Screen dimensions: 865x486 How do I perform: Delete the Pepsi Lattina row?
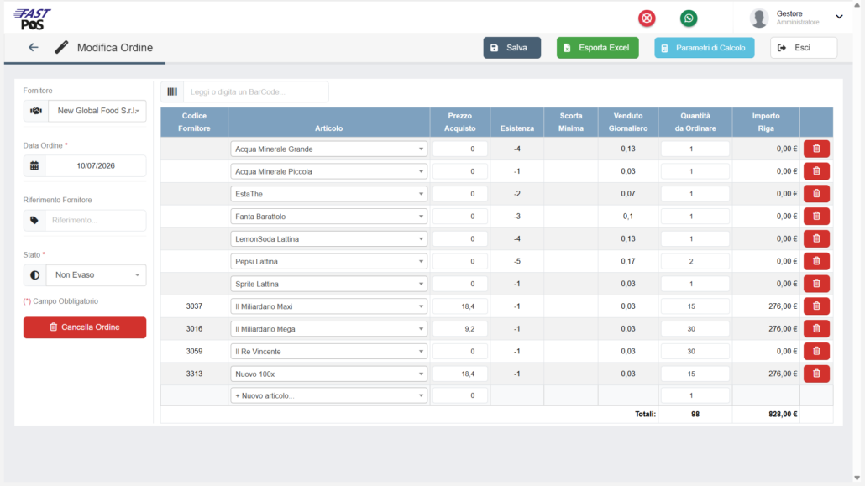pos(816,261)
